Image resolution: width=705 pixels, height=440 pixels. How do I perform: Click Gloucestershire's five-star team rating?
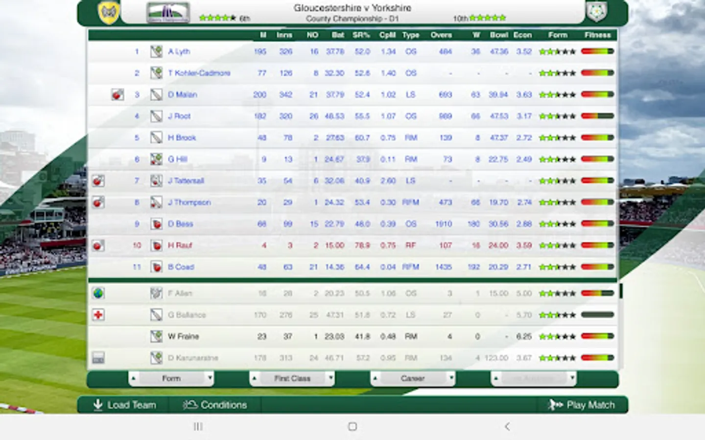(x=218, y=18)
